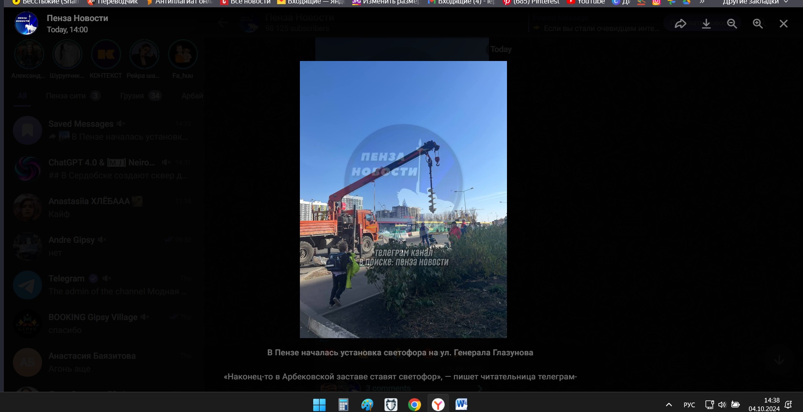
Task: Switch to Microsoft Word in the taskbar
Action: [x=461, y=404]
